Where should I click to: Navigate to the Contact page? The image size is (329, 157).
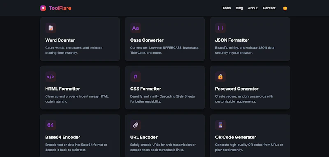click(x=269, y=8)
